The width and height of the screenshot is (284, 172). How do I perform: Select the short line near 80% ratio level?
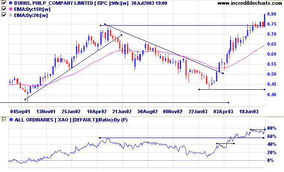point(258,129)
